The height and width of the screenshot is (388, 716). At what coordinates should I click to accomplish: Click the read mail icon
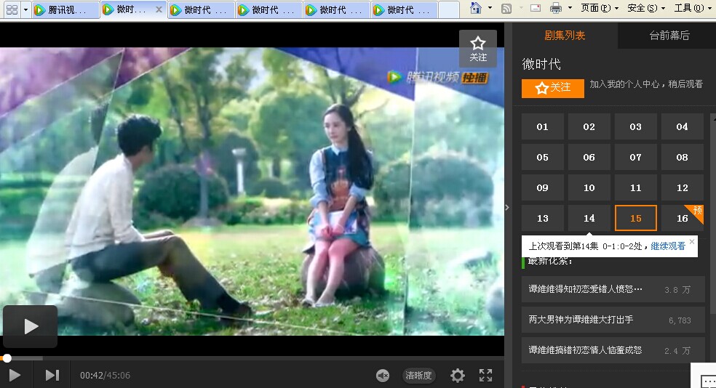click(536, 8)
